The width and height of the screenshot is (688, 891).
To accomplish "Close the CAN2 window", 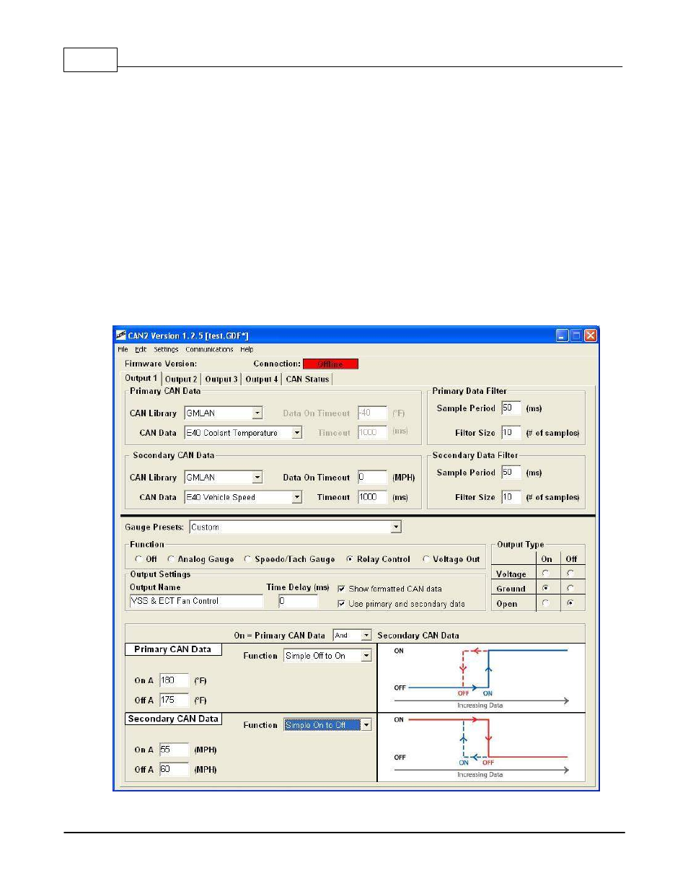I will pyautogui.click(x=591, y=335).
